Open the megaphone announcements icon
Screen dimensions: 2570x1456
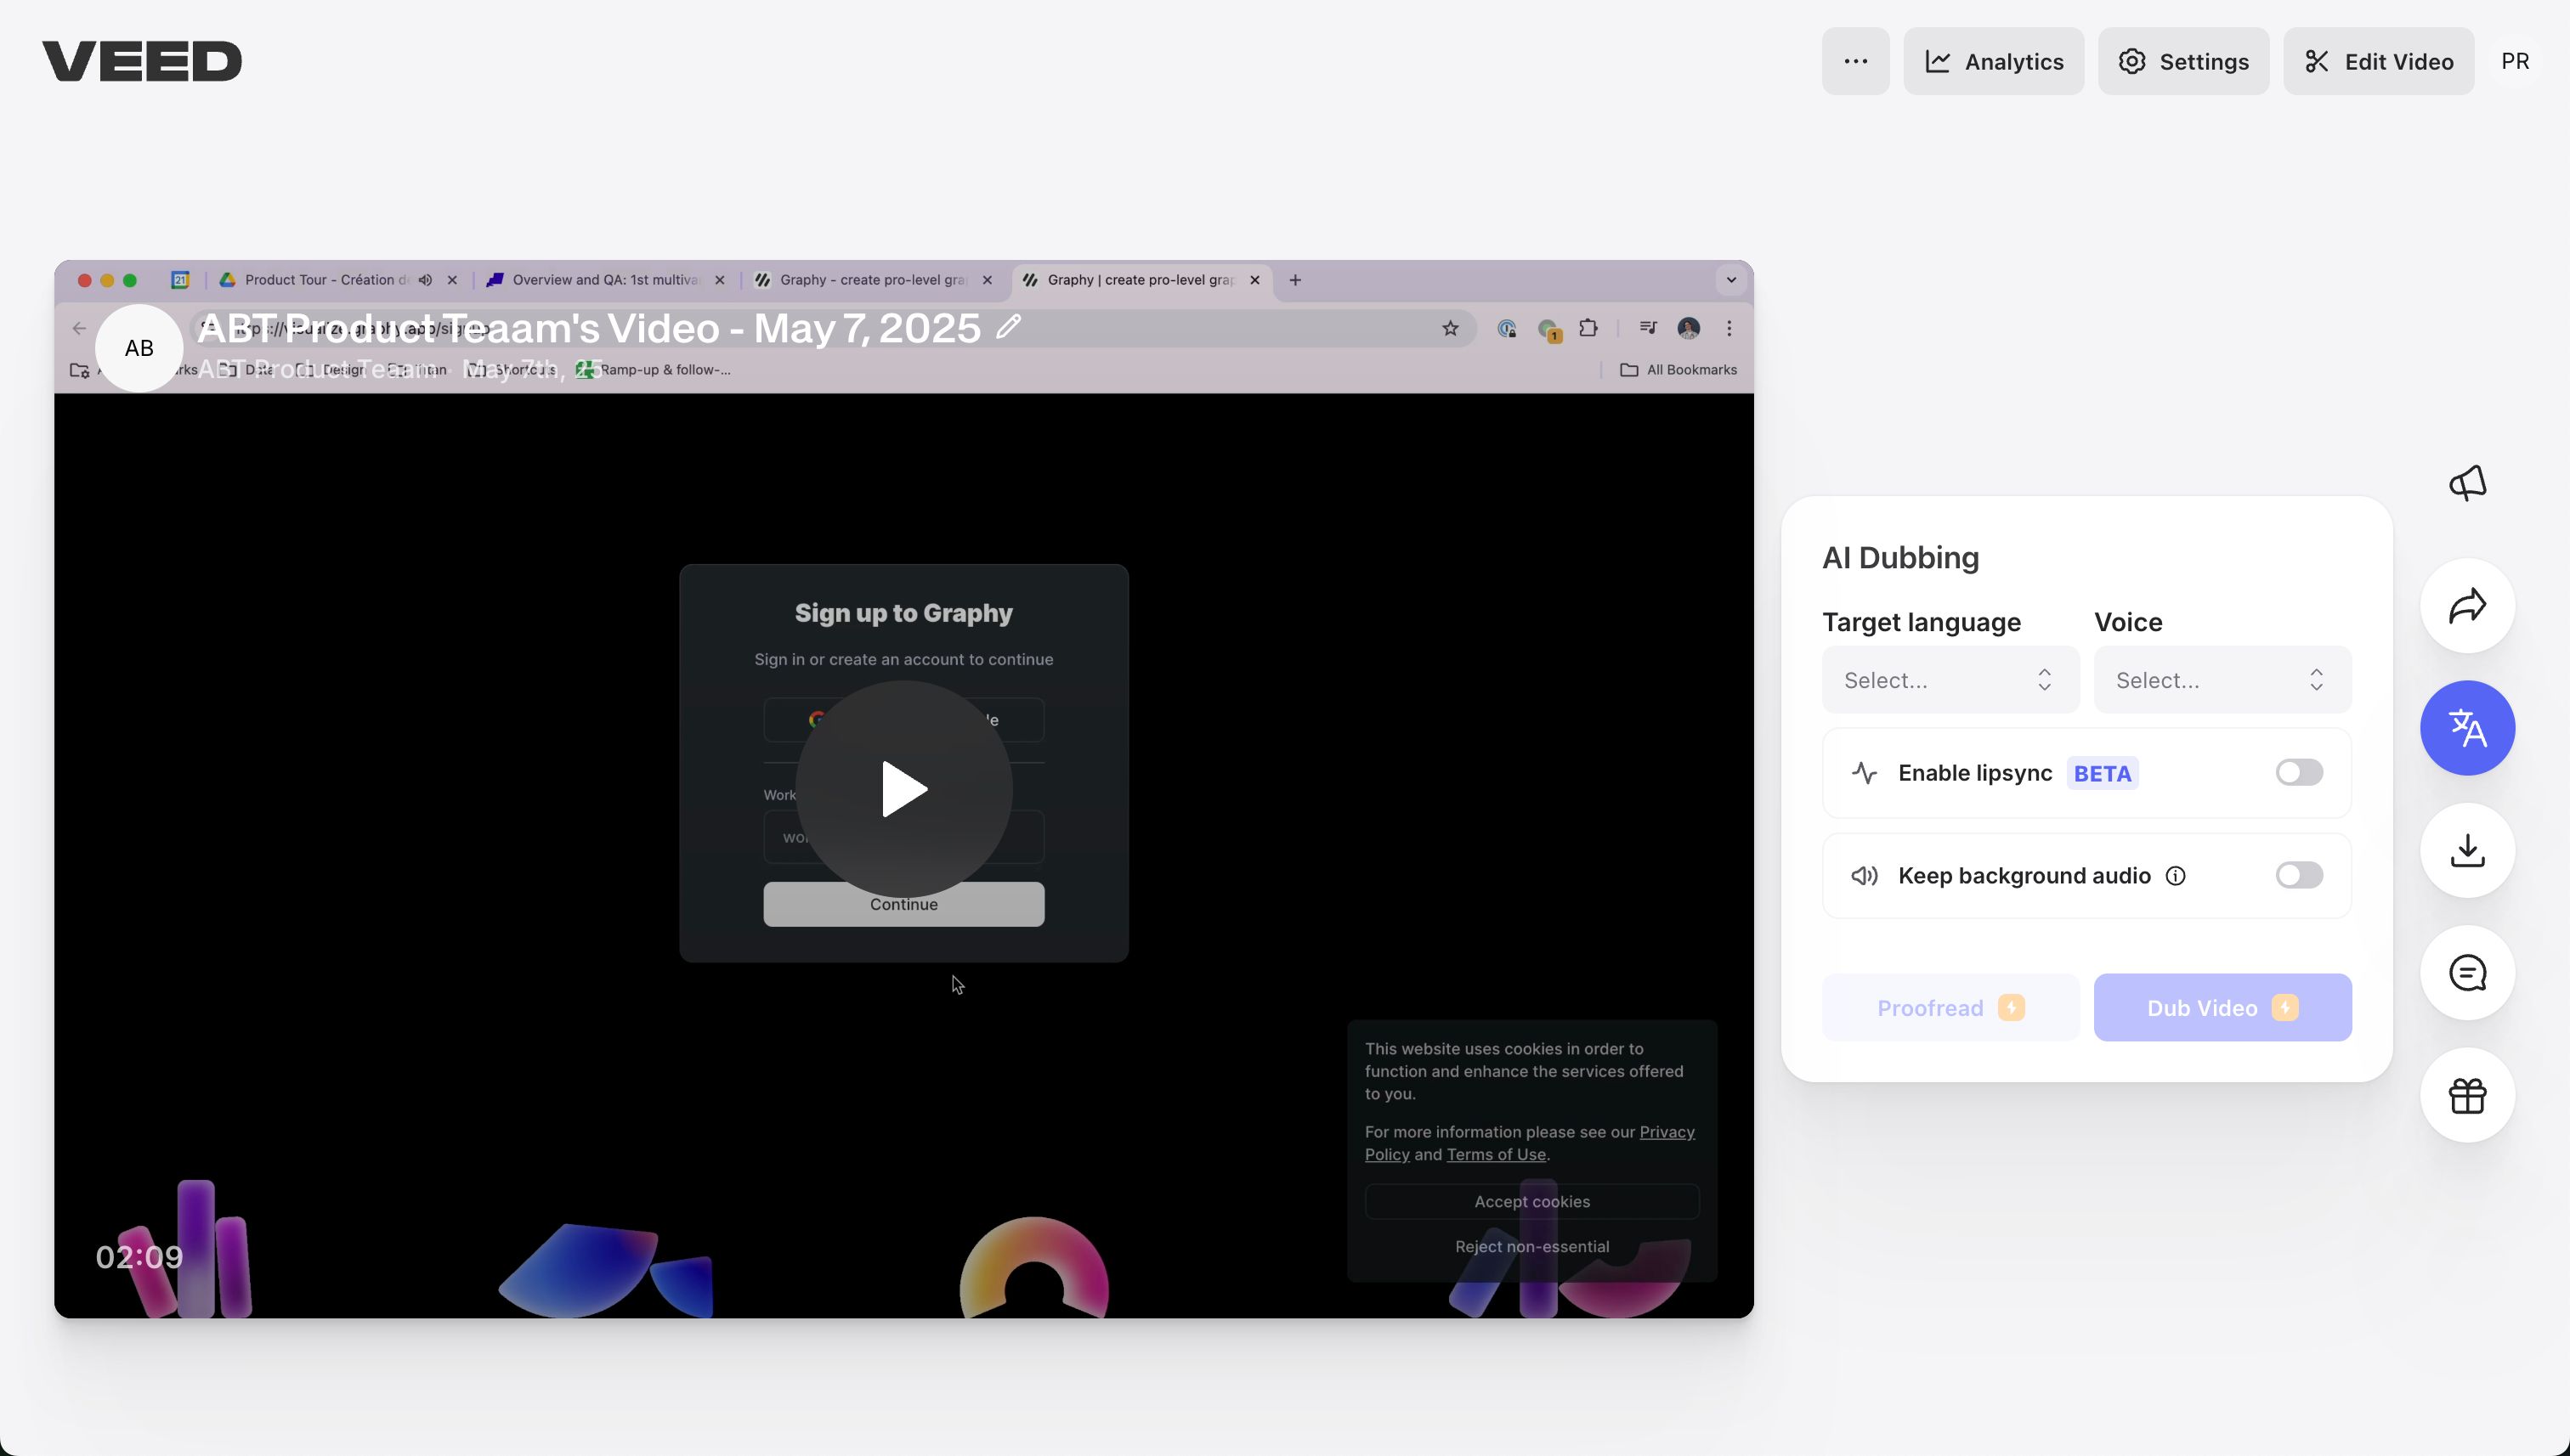click(x=2467, y=483)
